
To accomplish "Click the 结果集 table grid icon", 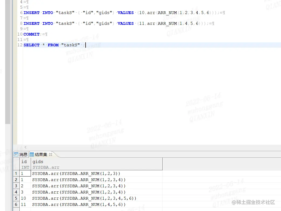I will (32, 154).
